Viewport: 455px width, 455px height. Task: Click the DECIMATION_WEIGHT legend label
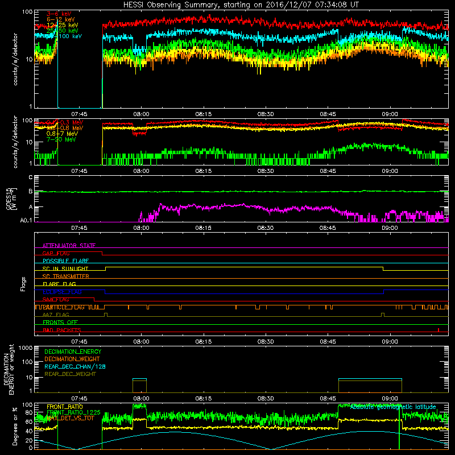pos(72,359)
